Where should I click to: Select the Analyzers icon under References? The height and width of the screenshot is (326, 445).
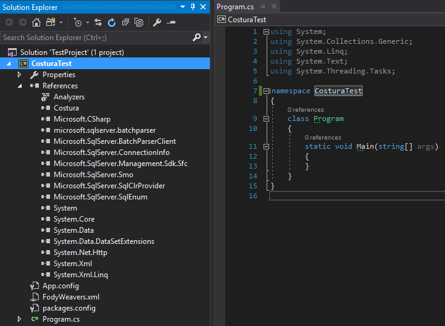pos(45,97)
